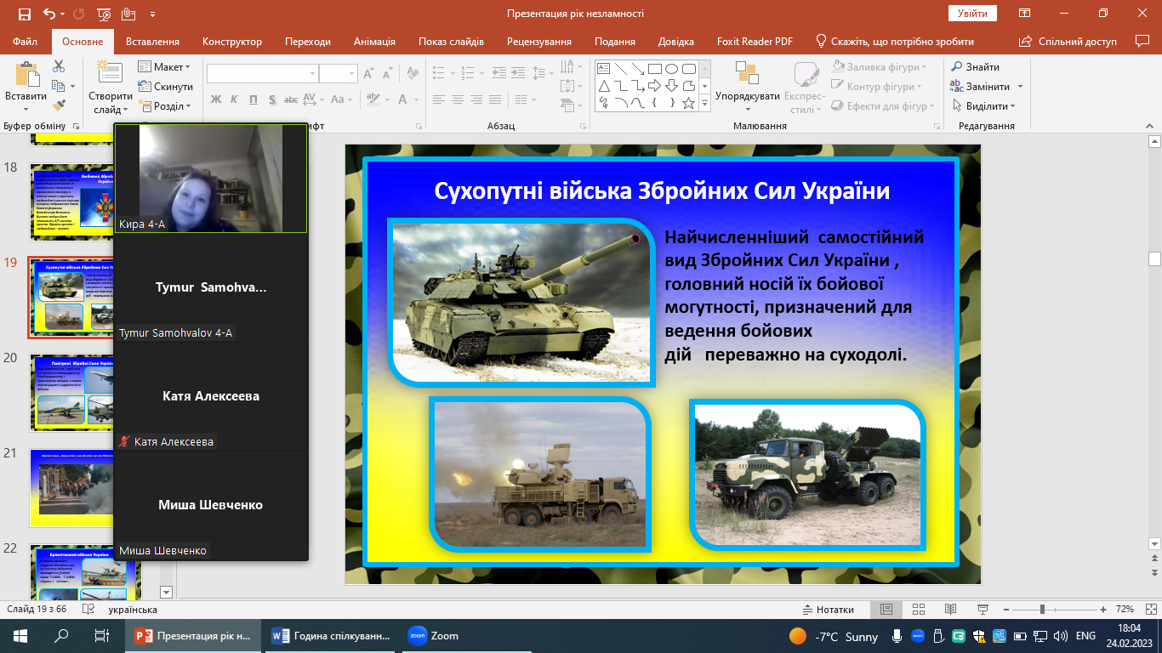This screenshot has width=1162, height=653.
Task: Select the star shape in shapes gallery
Action: pyautogui.click(x=688, y=104)
